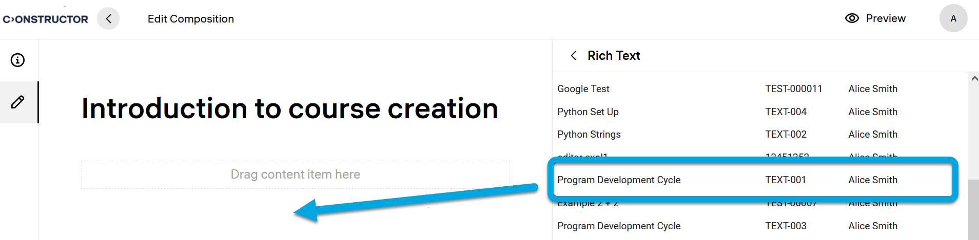Click the Introduction to course creation title
Viewport: 979px width, 240px height.
[x=290, y=108]
